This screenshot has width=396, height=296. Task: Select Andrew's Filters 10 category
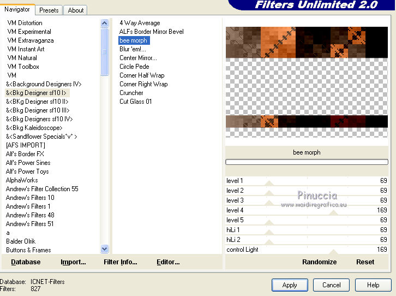(30, 198)
